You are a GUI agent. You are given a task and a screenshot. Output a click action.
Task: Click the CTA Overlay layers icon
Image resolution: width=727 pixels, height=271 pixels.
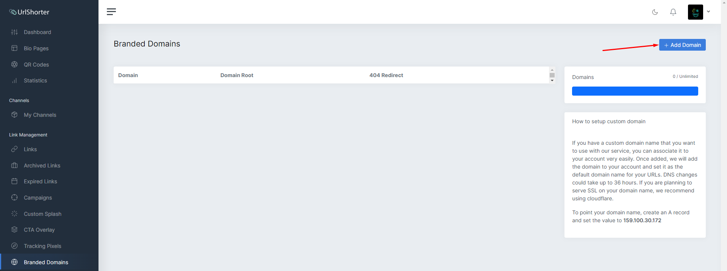[14, 230]
